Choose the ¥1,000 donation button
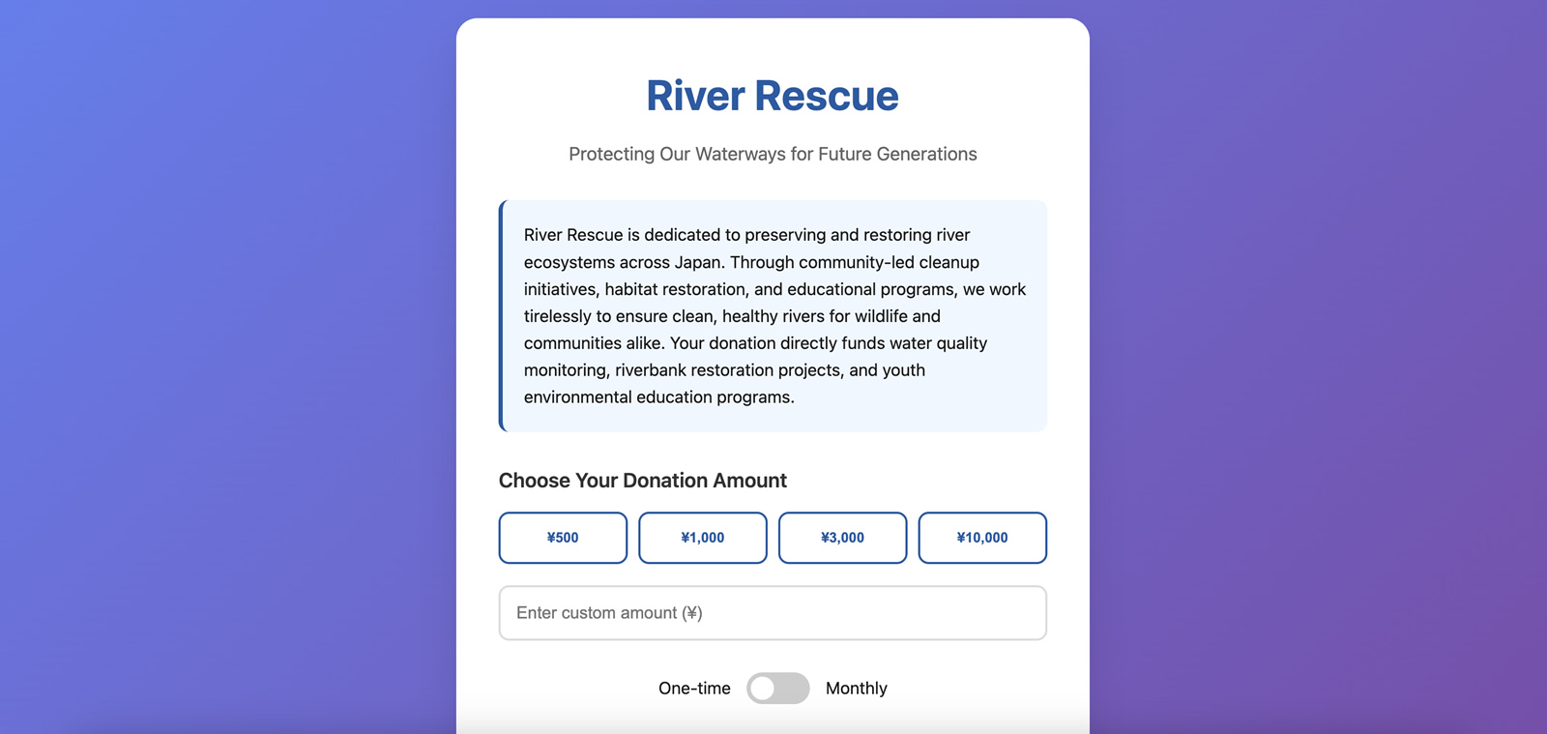This screenshot has width=1547, height=734. 703,538
